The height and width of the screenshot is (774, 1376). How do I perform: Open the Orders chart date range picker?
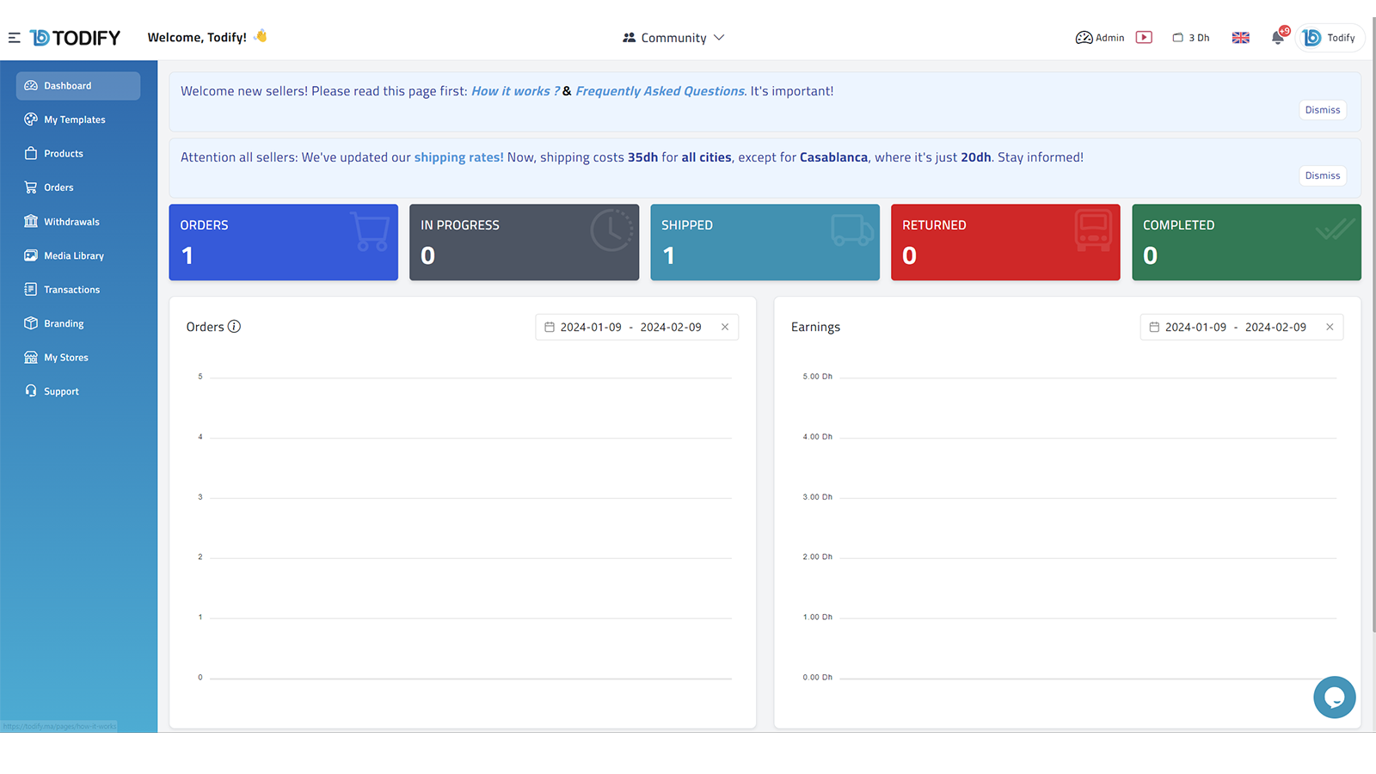(637, 327)
